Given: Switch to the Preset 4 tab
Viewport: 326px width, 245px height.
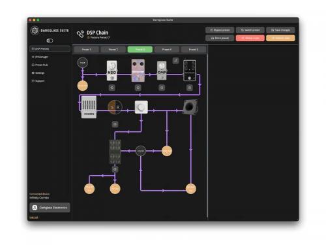Looking at the screenshot, I should pos(167,50).
